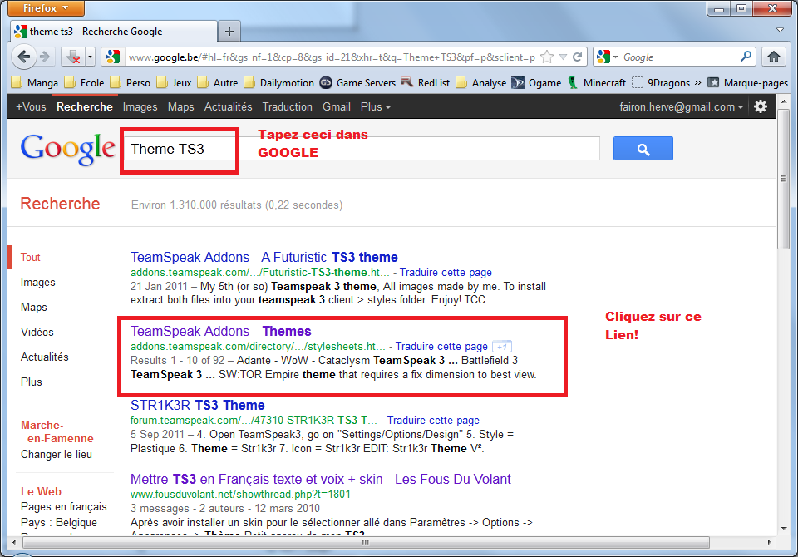Open the Analyse bookmarks folder

(481, 82)
